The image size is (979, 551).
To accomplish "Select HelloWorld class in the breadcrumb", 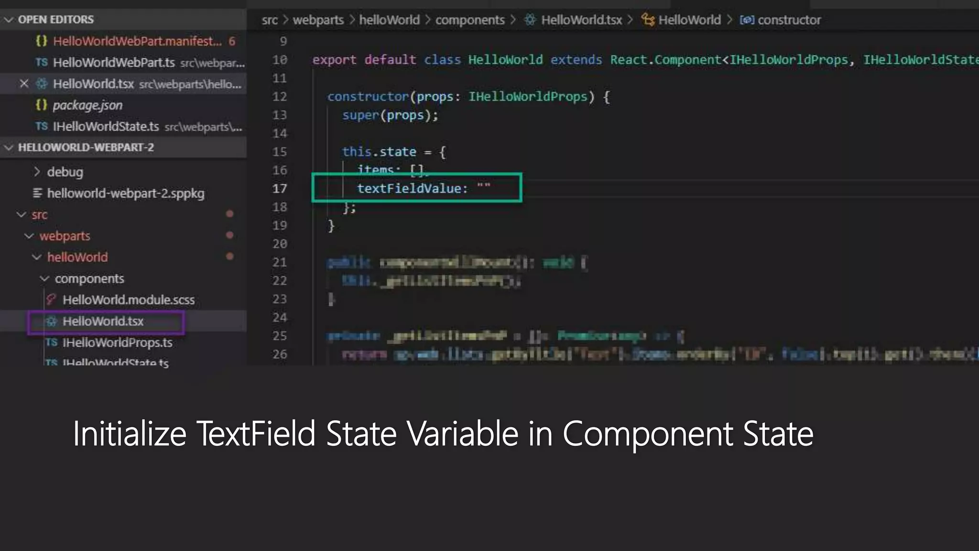I will 689,20.
